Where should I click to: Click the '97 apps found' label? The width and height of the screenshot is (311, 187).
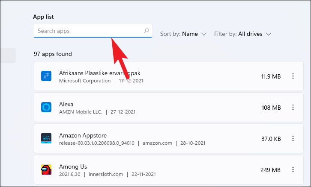[x=53, y=54]
